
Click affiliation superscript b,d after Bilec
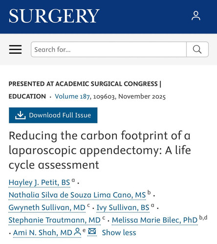point(203,218)
